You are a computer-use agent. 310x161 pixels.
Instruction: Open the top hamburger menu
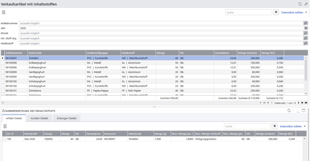click(4, 12)
